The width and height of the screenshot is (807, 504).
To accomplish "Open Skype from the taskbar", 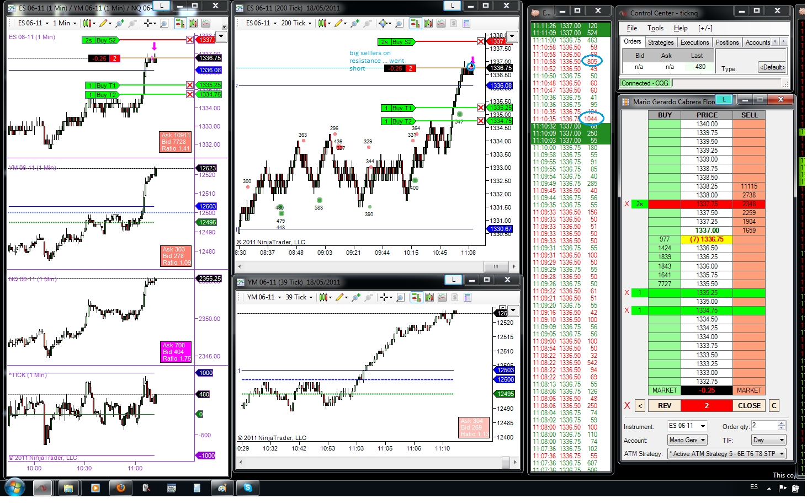I will (248, 488).
